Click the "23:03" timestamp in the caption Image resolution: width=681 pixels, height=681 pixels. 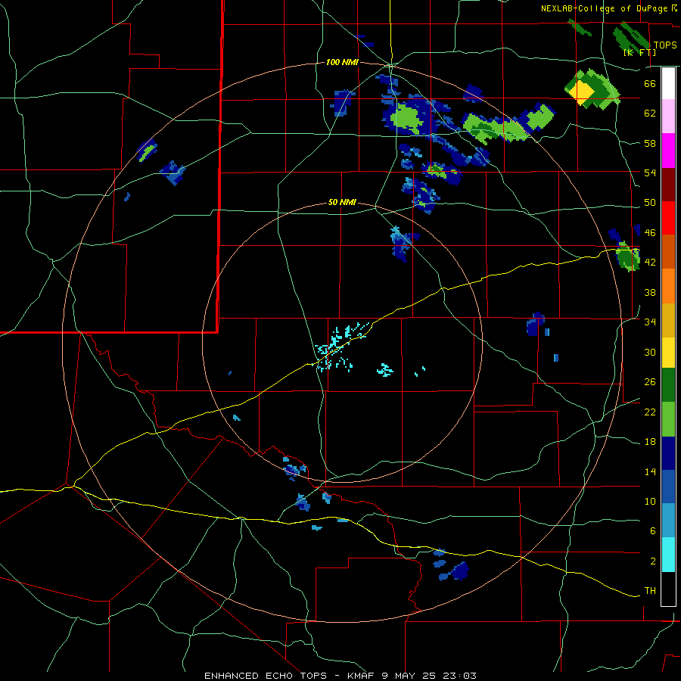[459, 676]
